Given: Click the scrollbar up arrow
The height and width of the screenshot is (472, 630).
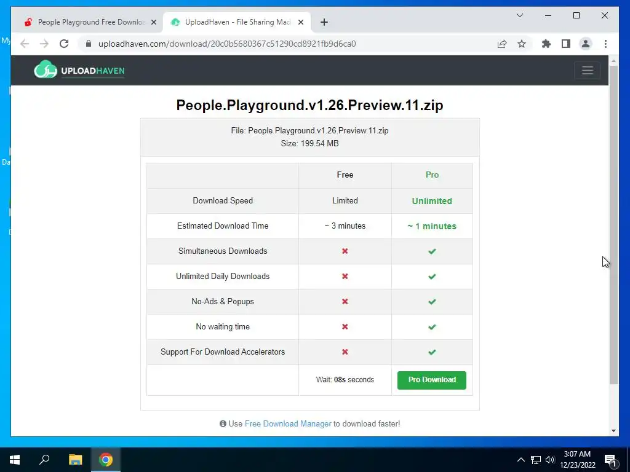Looking at the screenshot, I should (x=613, y=61).
